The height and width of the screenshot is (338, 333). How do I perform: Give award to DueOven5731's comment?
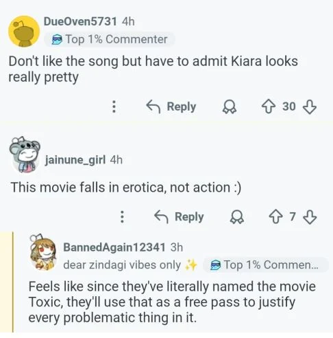pyautogui.click(x=230, y=107)
